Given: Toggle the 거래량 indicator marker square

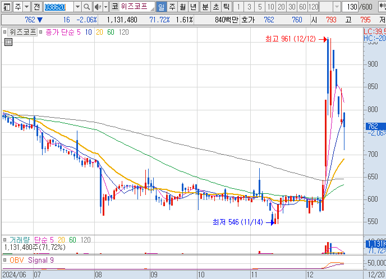Looking at the screenshot, I should tap(4, 240).
